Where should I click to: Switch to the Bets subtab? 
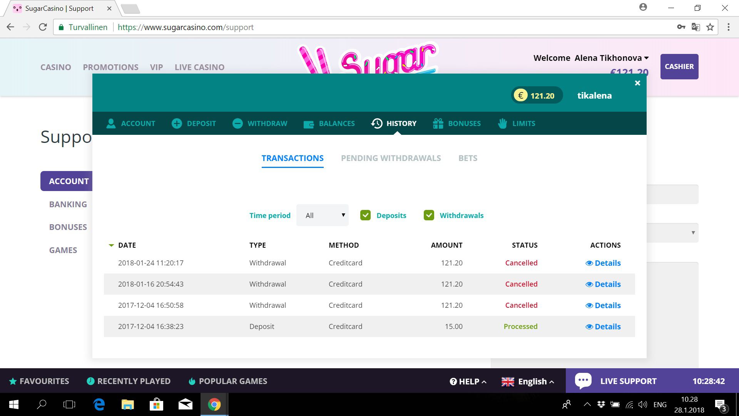coord(468,158)
